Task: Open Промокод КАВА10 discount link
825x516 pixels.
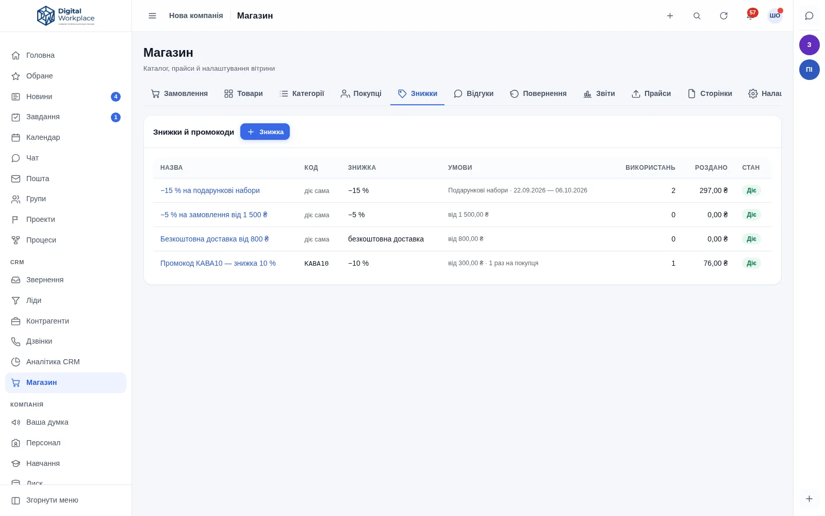Action: pyautogui.click(x=218, y=263)
